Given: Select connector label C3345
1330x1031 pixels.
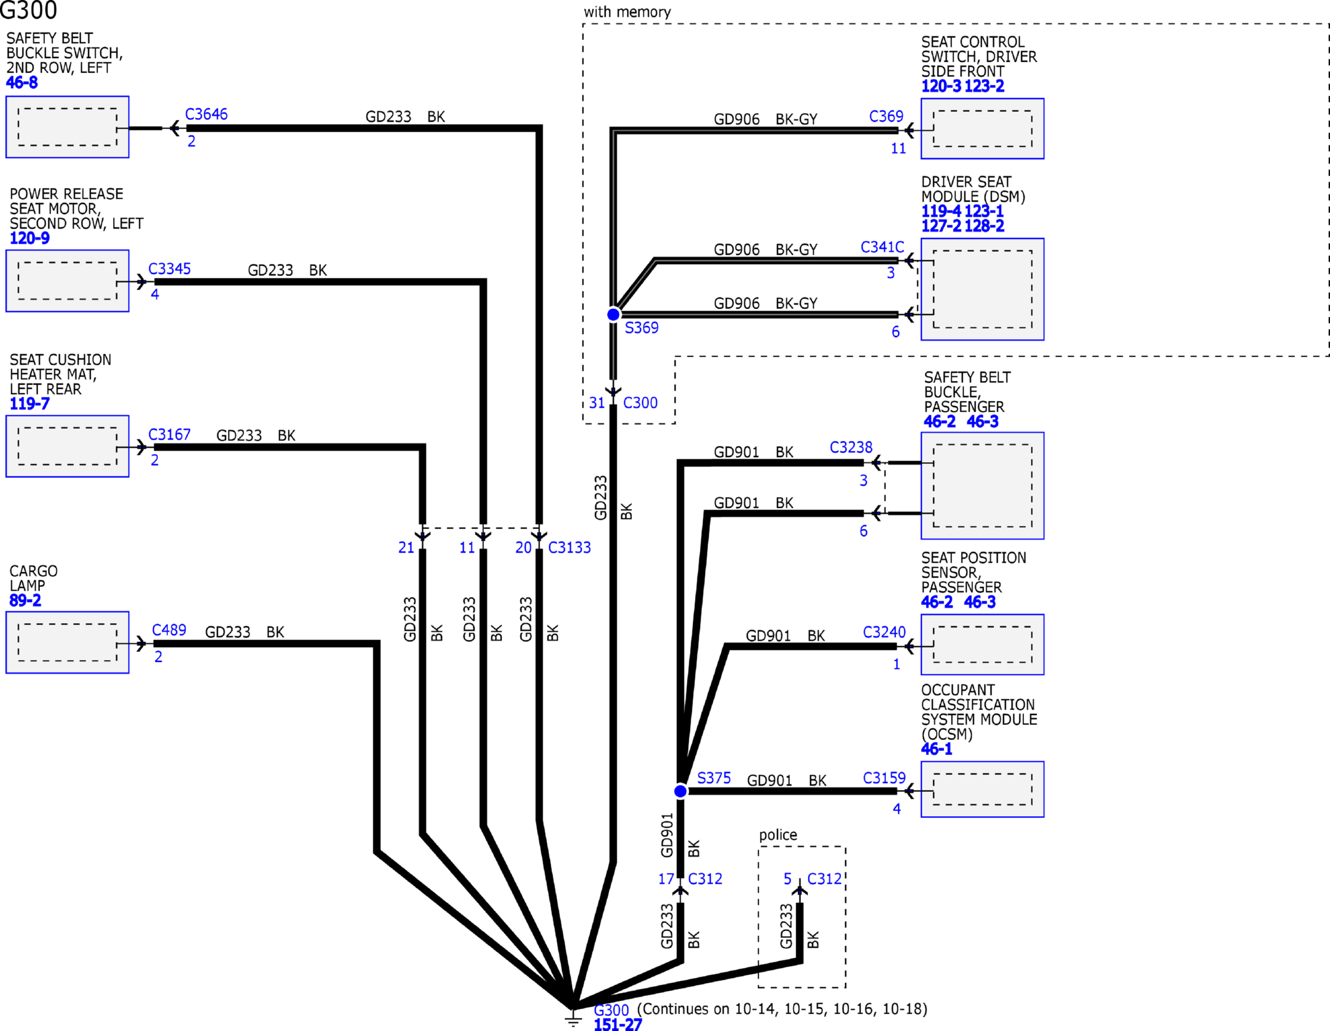Looking at the screenshot, I should pos(169,269).
